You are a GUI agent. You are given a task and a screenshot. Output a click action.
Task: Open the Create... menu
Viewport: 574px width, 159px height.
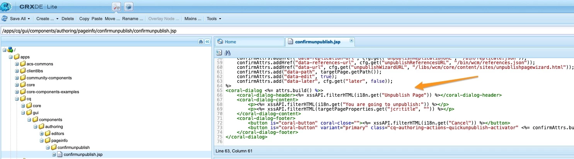pyautogui.click(x=47, y=19)
